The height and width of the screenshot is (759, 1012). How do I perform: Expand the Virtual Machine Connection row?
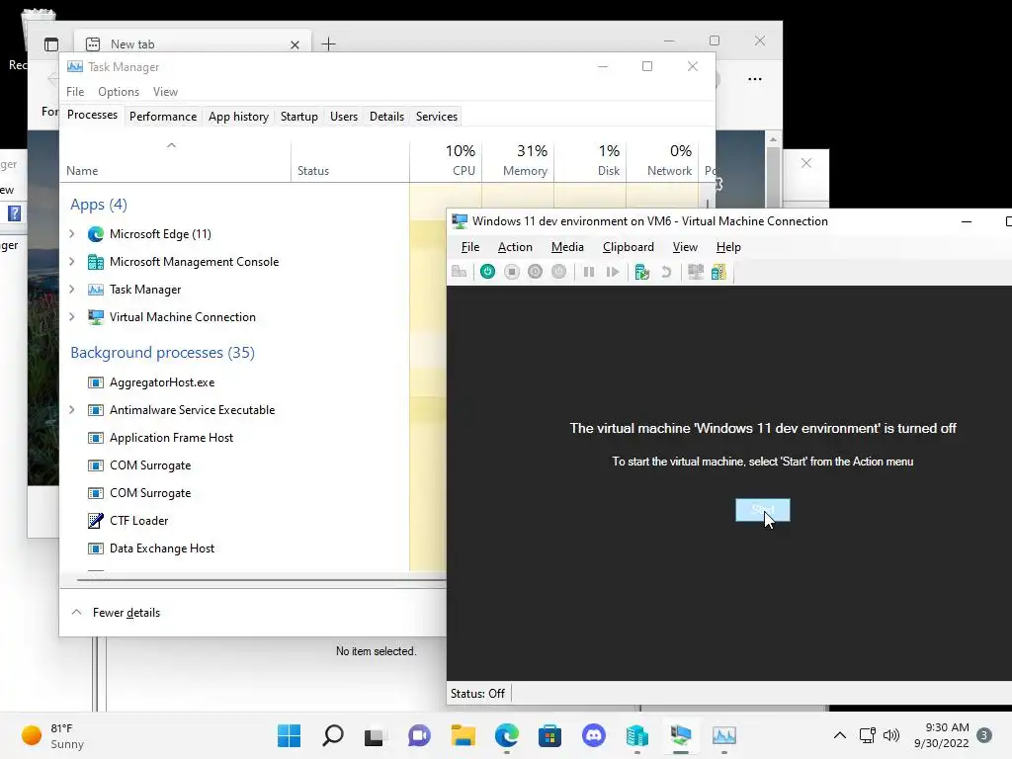72,317
